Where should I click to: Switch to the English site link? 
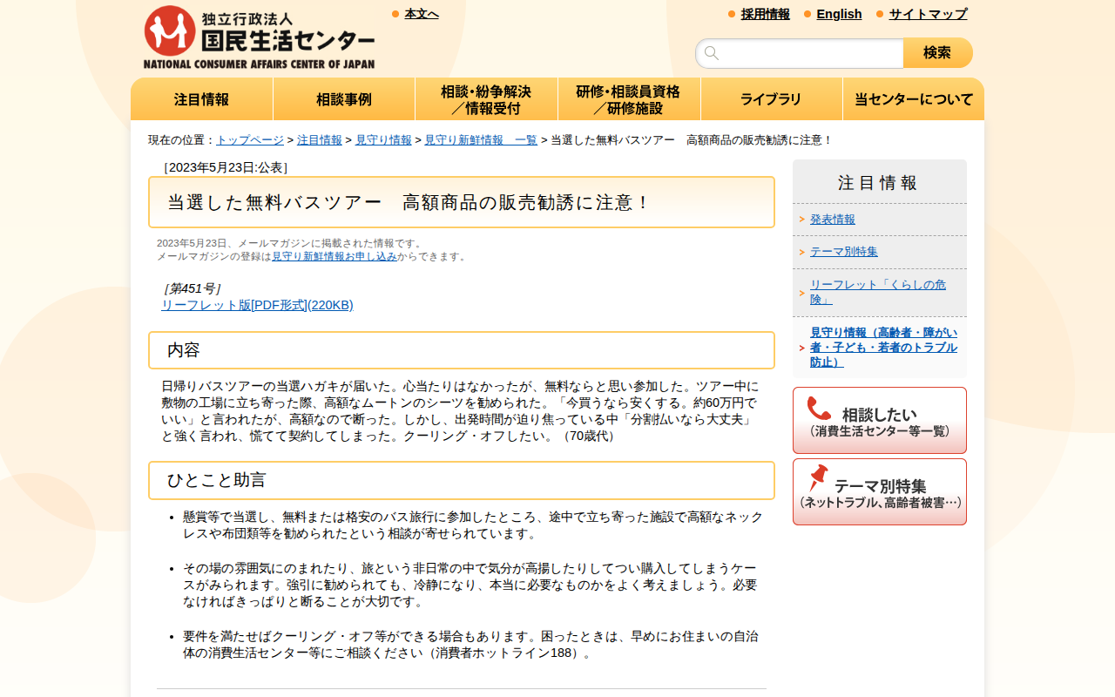coord(839,14)
